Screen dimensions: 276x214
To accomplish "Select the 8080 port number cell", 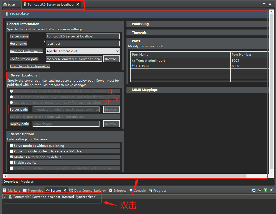I will click(250, 66).
